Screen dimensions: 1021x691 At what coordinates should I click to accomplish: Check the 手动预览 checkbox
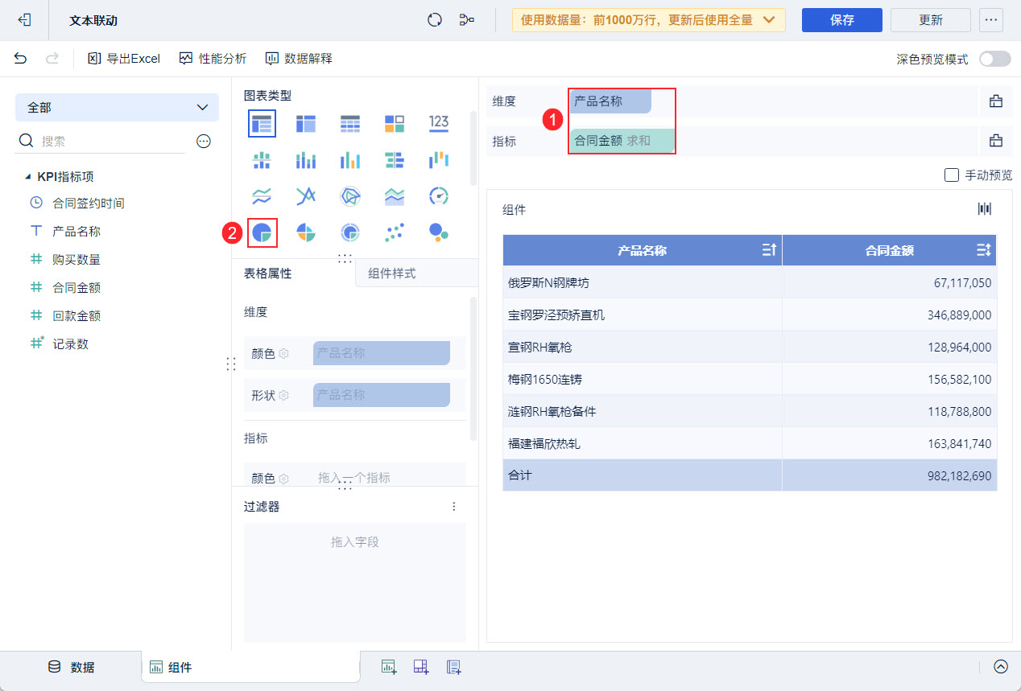pyautogui.click(x=951, y=175)
